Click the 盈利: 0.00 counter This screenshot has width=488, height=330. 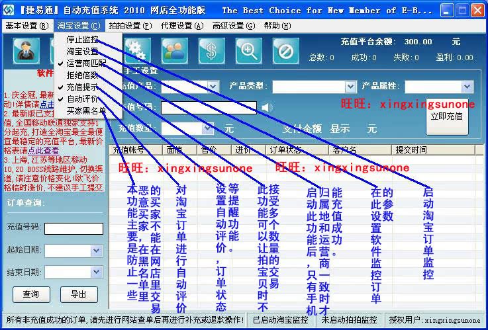[454, 58]
